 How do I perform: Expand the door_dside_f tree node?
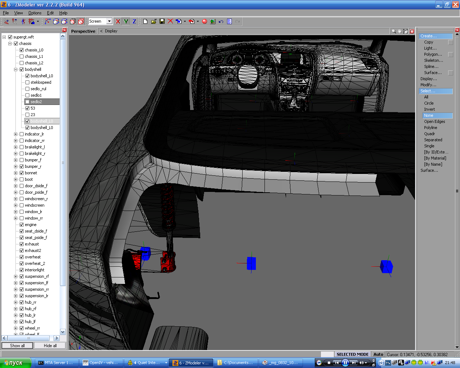[x=15, y=186]
